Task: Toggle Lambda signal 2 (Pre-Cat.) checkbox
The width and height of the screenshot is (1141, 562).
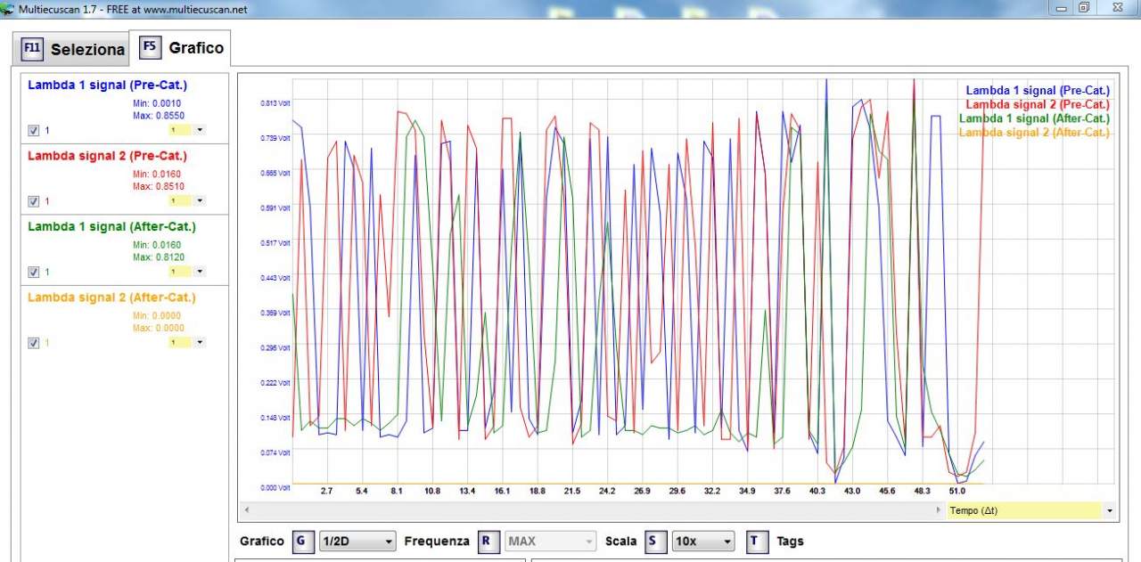Action: [34, 201]
